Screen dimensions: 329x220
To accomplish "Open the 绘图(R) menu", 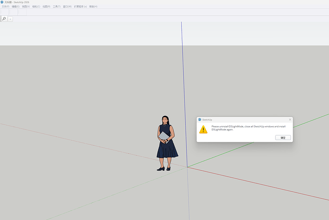I will pos(46,7).
